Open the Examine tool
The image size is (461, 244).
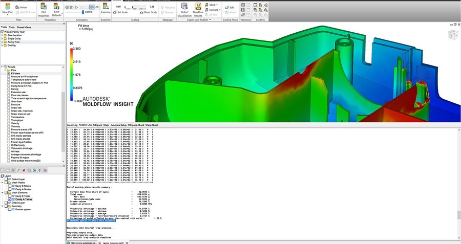106,9
